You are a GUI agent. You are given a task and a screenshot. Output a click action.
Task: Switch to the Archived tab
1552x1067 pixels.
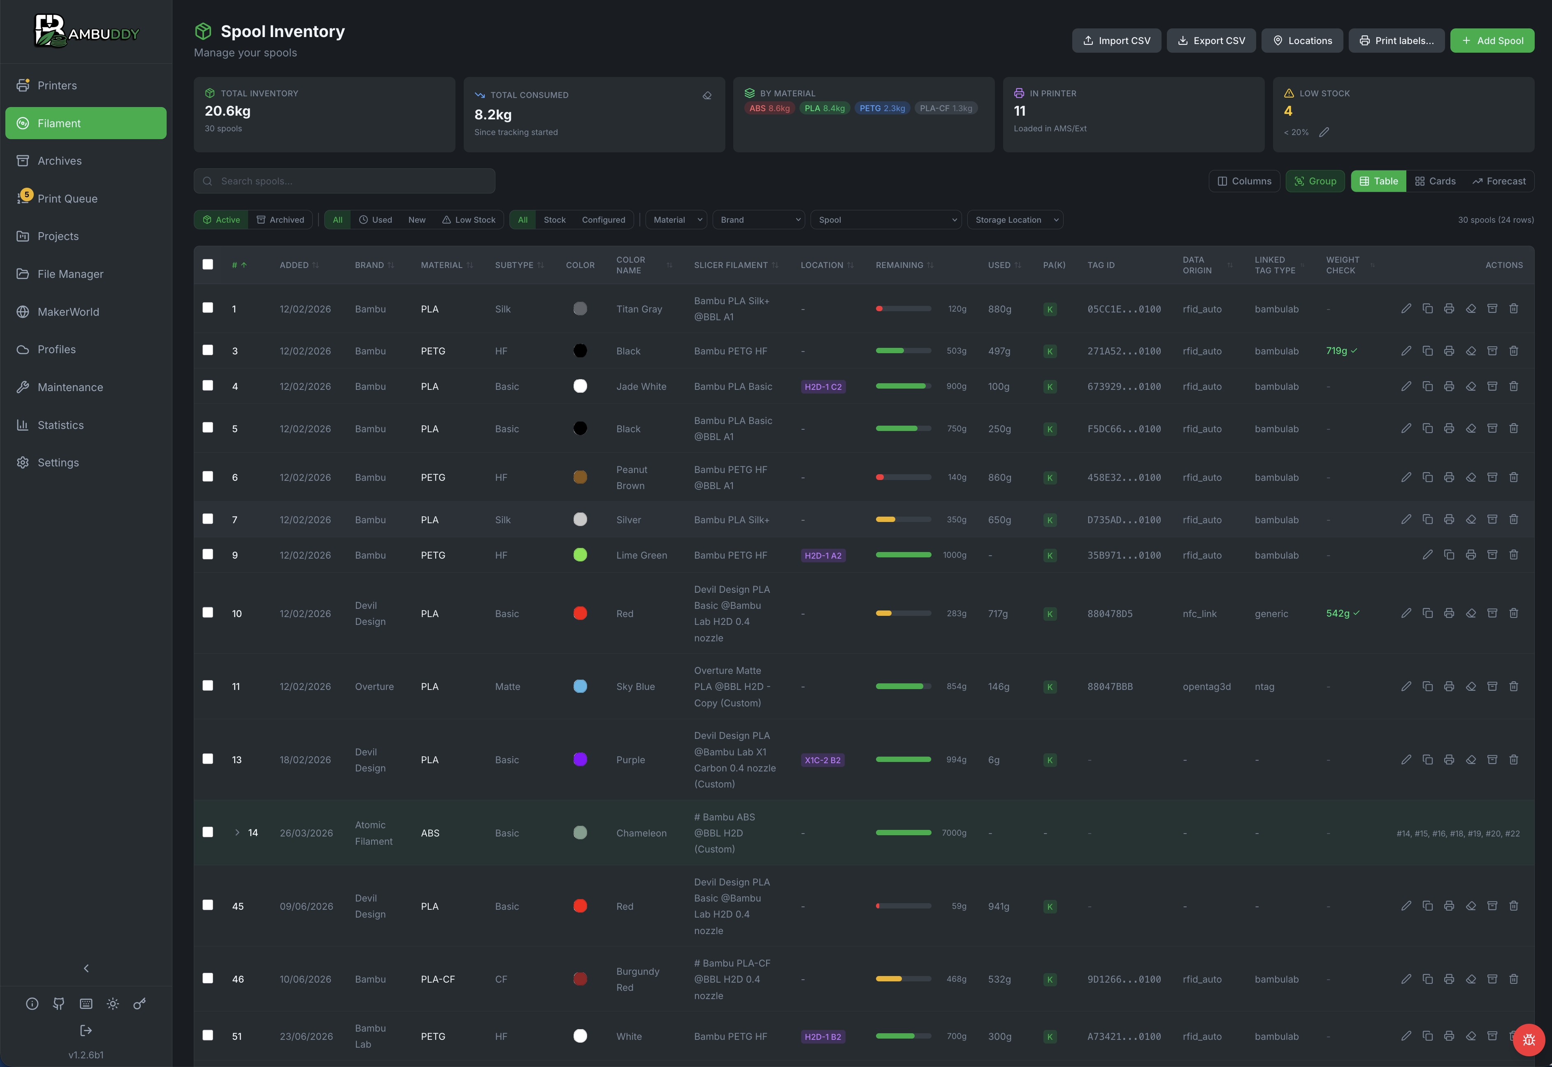click(x=281, y=220)
